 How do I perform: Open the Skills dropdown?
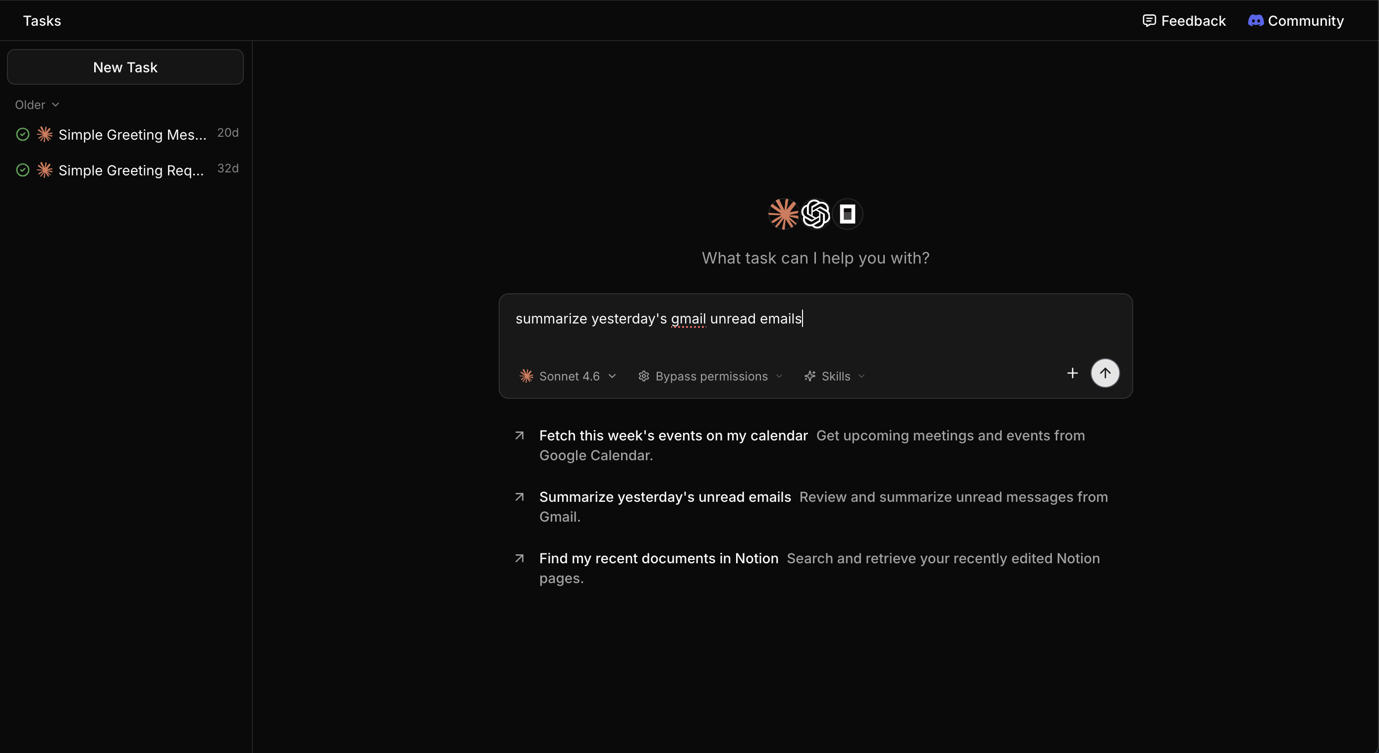[x=835, y=376]
